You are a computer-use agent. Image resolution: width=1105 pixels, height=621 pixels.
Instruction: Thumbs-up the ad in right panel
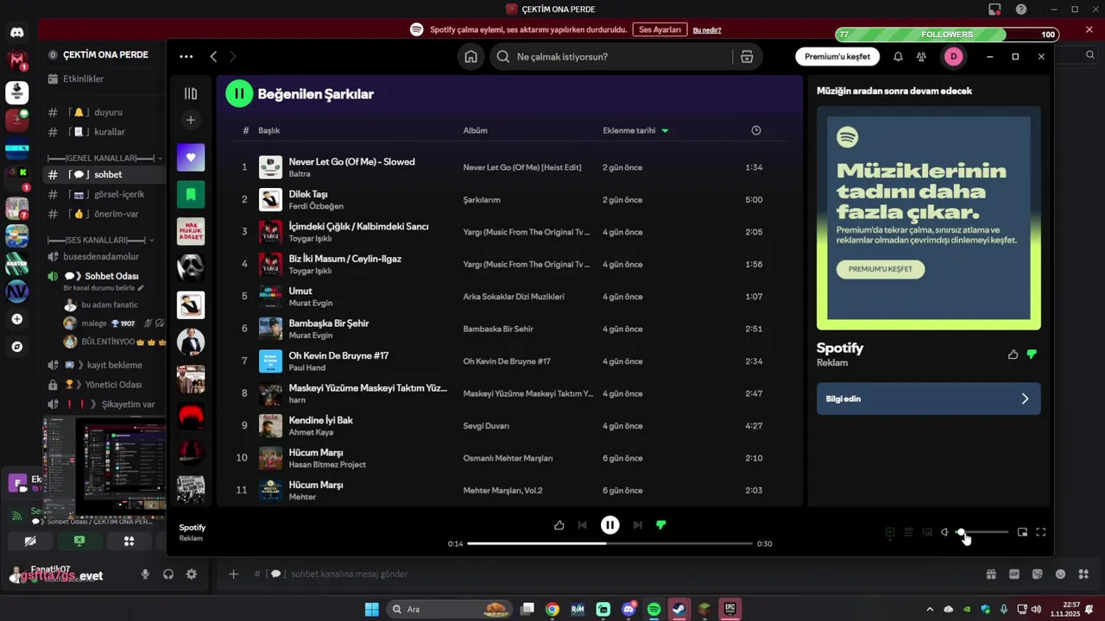pos(1013,354)
